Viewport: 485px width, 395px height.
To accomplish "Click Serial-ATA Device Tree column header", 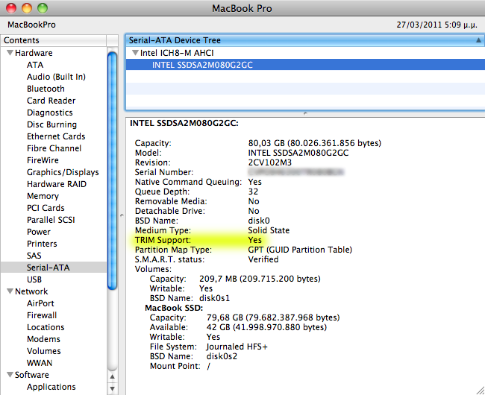I will point(305,40).
